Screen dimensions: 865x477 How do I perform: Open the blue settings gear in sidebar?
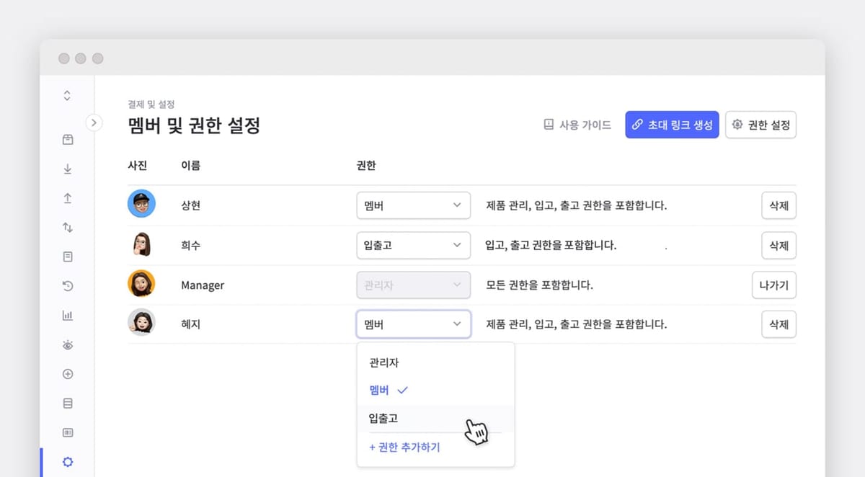coord(67,462)
